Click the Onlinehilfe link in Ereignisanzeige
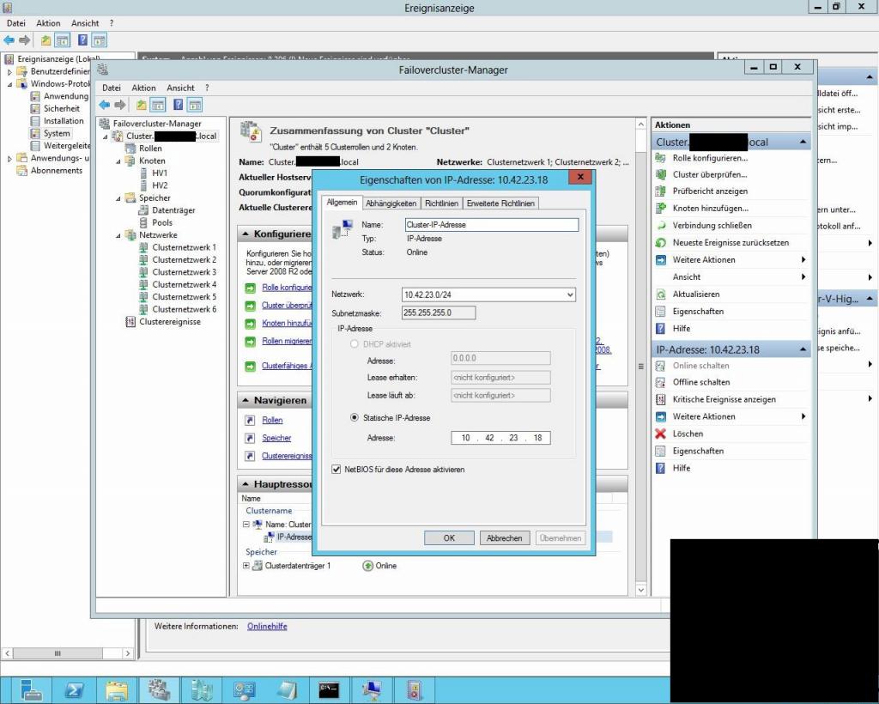This screenshot has height=704, width=879. coord(268,627)
